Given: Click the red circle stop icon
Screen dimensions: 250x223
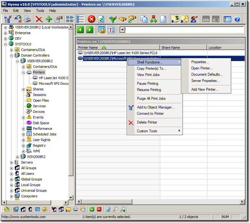Looking at the screenshot, I should tap(92, 19).
